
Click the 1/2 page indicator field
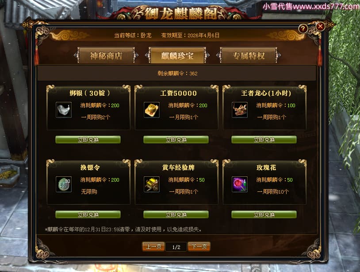[176, 247]
